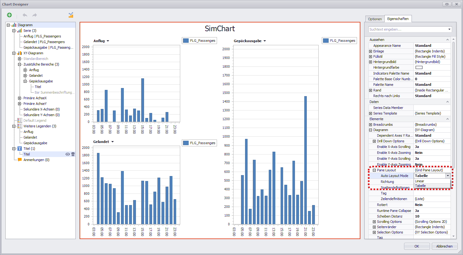Select Gelandet | FLG_Passengers series

click(x=44, y=42)
